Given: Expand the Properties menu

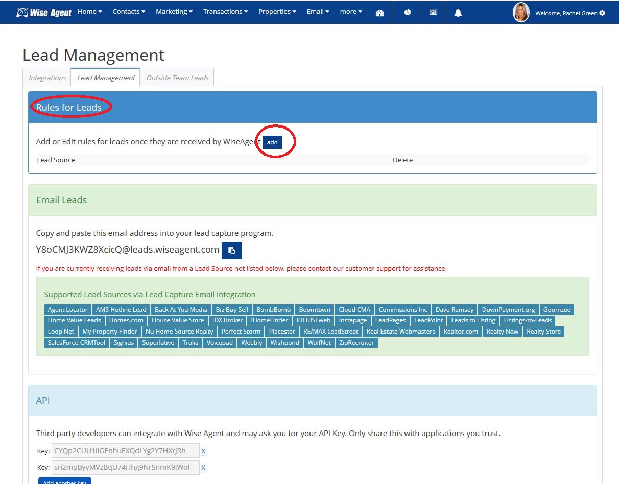Looking at the screenshot, I should [x=277, y=11].
